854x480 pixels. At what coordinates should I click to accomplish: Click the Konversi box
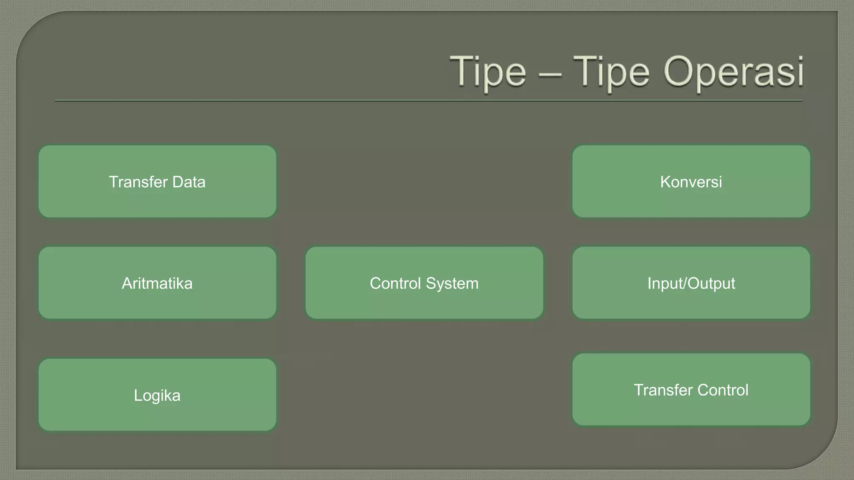pyautogui.click(x=691, y=181)
